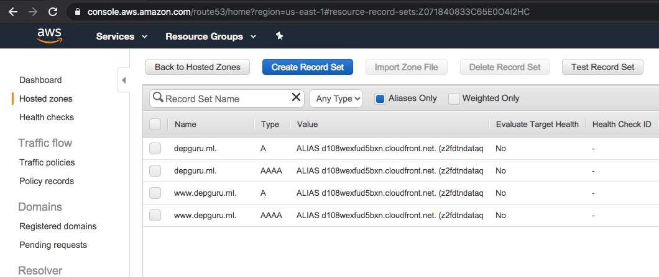This screenshot has width=659, height=277.
Task: Open the Any Type dropdown filter
Action: tap(336, 99)
